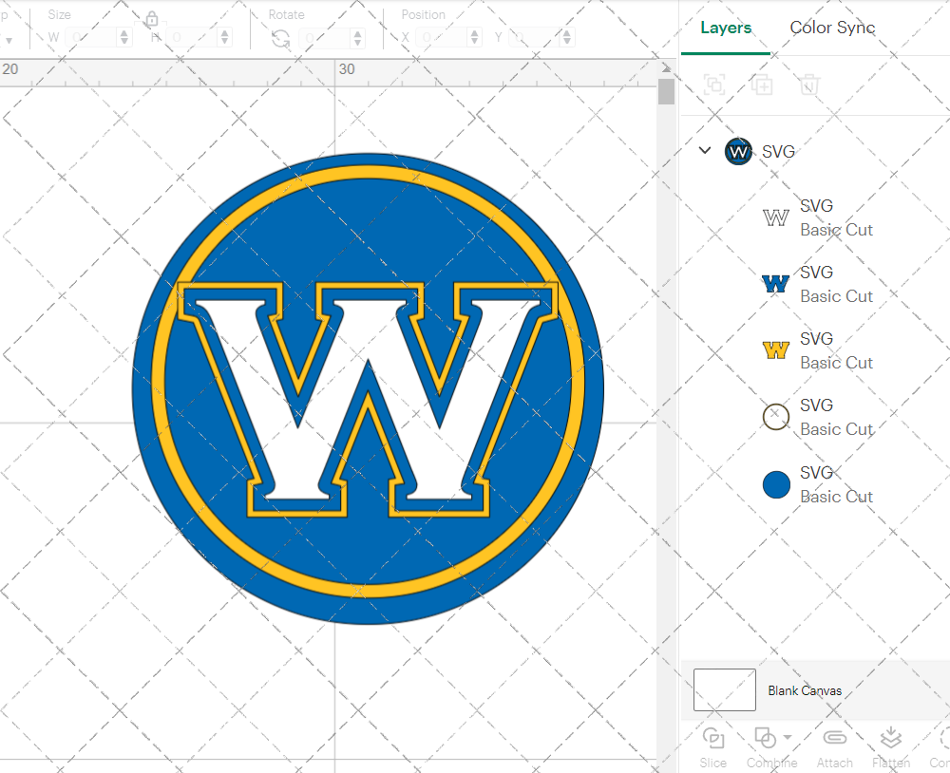950x773 pixels.
Task: Select the yellow ring circle layer
Action: coord(818,417)
